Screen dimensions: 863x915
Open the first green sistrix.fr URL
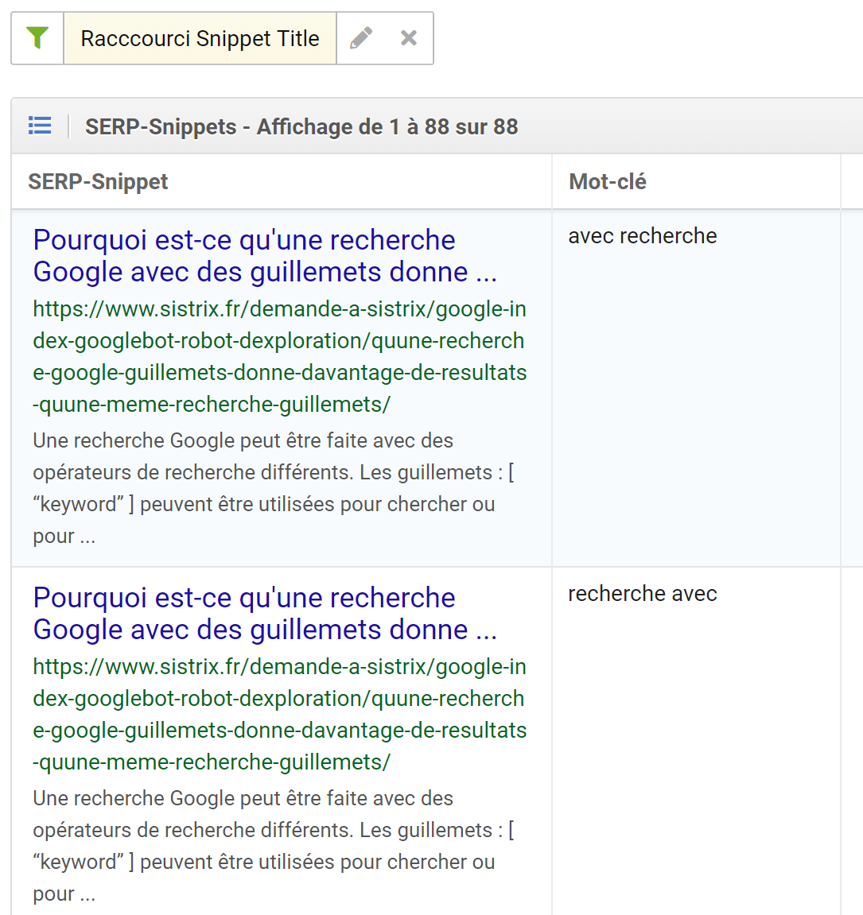coord(280,357)
